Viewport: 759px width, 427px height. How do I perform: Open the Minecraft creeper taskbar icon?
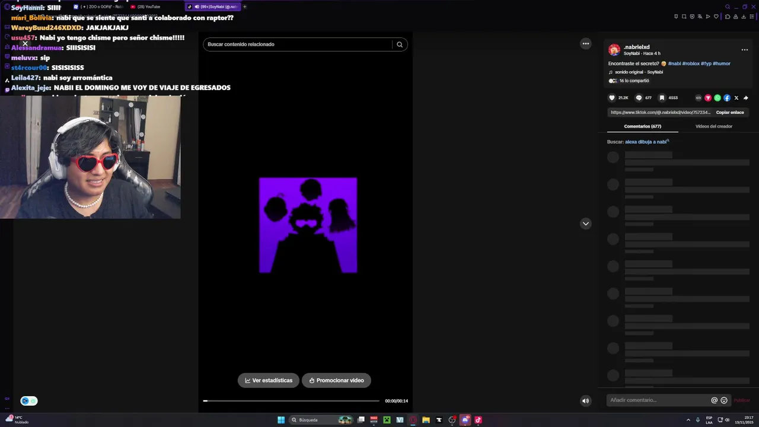[x=387, y=420]
